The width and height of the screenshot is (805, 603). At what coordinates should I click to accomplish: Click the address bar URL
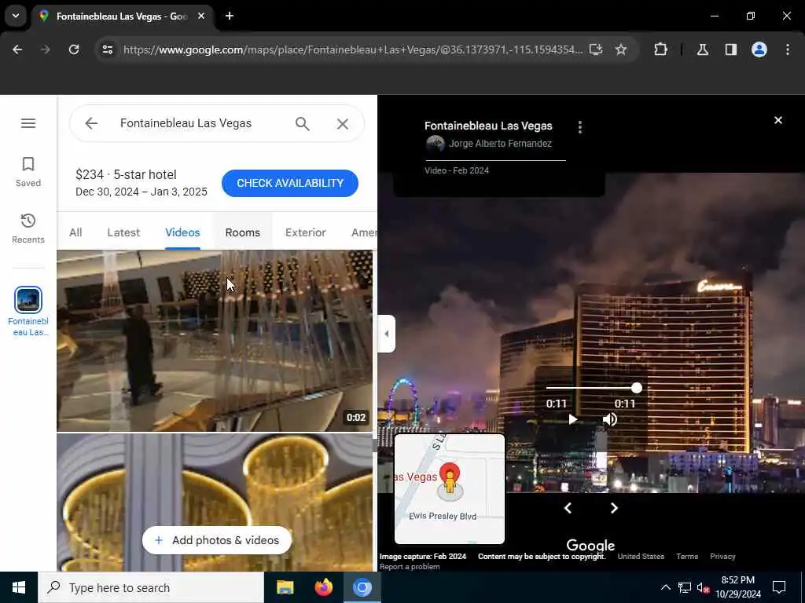click(353, 49)
